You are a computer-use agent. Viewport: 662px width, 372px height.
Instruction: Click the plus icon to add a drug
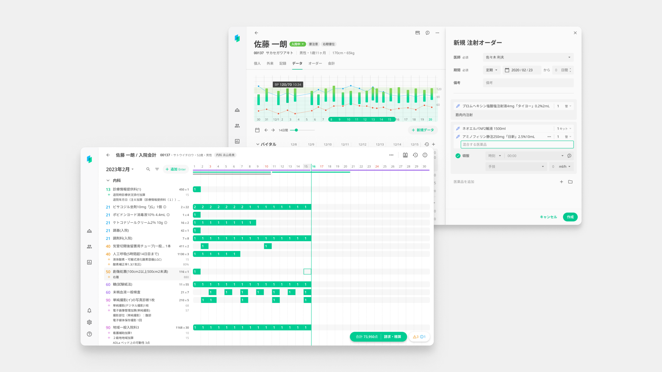coord(561,182)
